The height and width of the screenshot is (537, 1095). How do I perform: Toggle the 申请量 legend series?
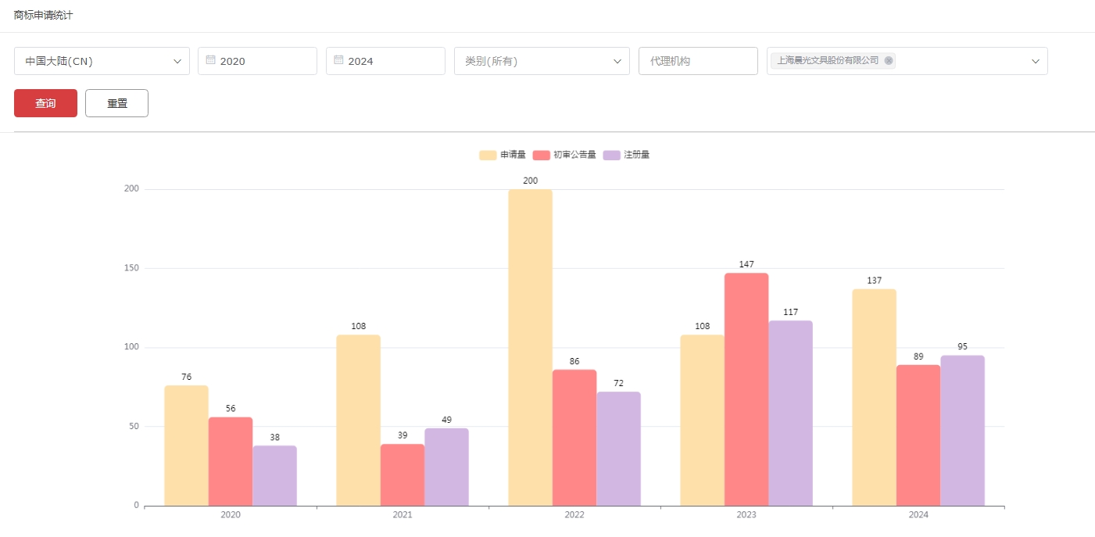click(x=503, y=155)
